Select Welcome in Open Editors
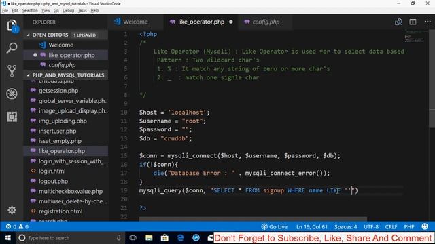The height and width of the screenshot is (244, 435). click(66, 45)
